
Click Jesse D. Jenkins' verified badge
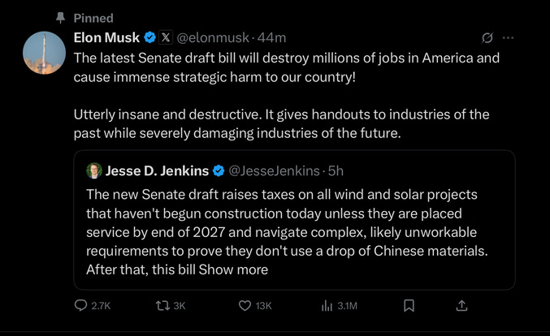tap(219, 170)
